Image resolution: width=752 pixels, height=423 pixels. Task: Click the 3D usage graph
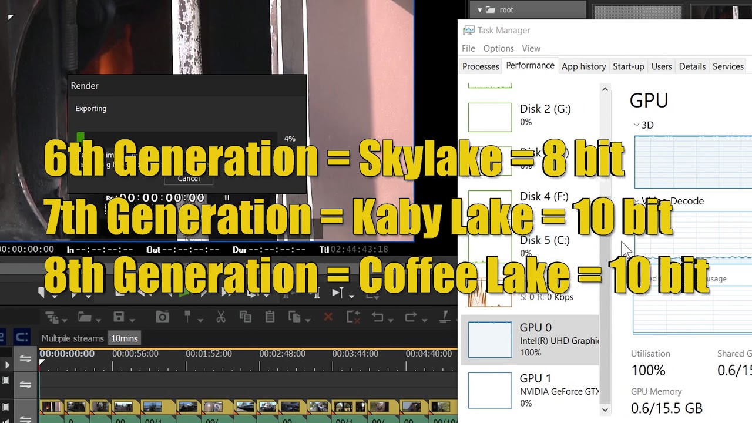pyautogui.click(x=693, y=162)
